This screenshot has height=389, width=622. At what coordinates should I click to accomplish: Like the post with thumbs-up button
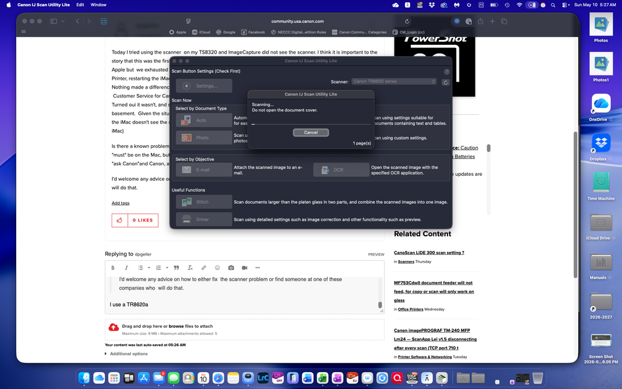point(120,220)
